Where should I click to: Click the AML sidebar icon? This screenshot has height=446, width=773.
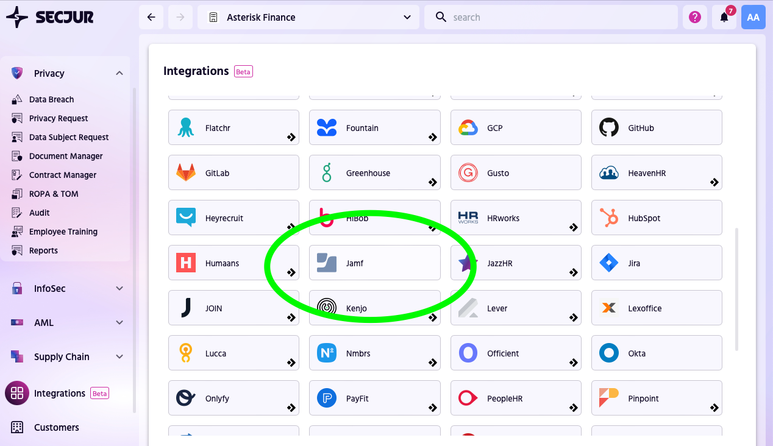[x=17, y=322]
